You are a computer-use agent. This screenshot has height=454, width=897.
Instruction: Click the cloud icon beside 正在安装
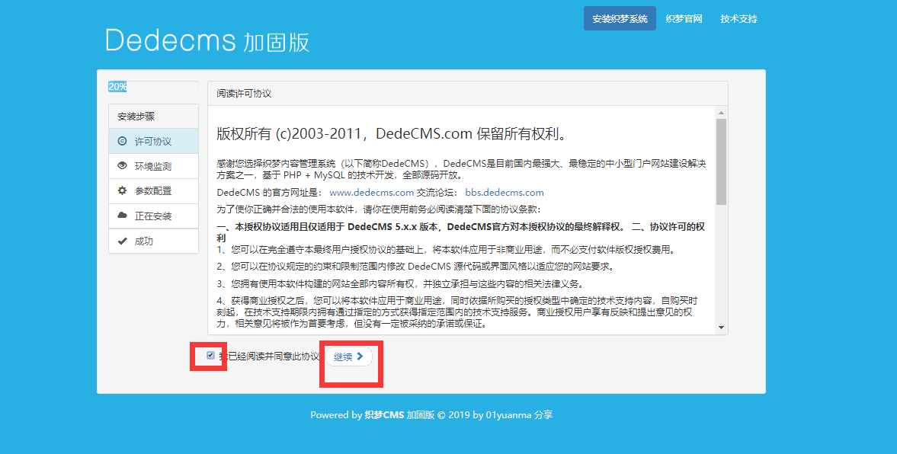(122, 216)
